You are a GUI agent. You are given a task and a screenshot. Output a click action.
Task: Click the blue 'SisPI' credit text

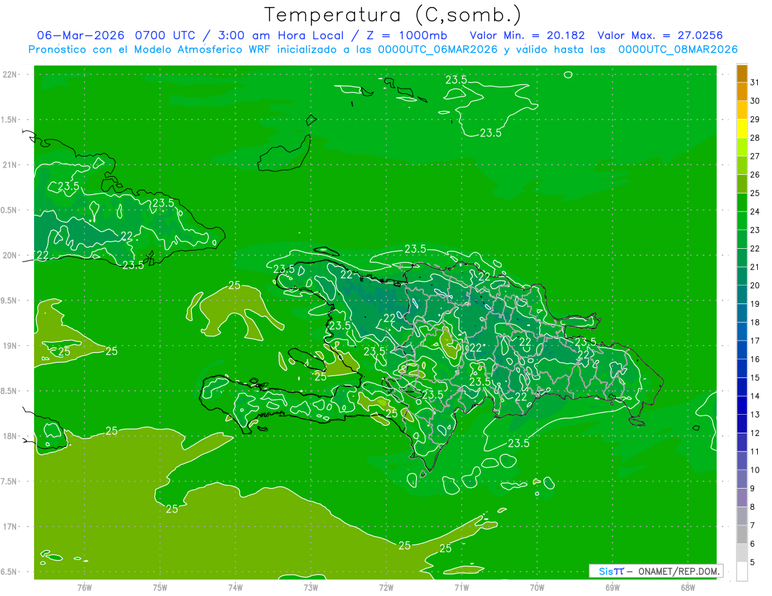(x=611, y=571)
